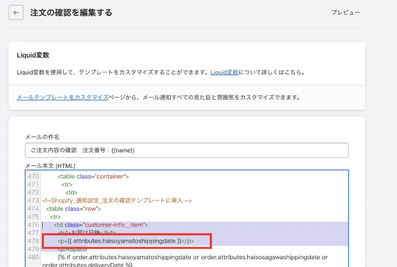Click the customer-info__item td code line

101,225
